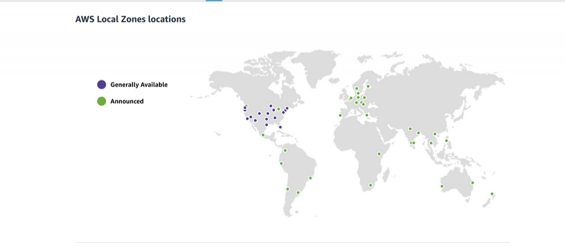
Task: Click the purple Generally Available legend circle
Action: coord(102,85)
